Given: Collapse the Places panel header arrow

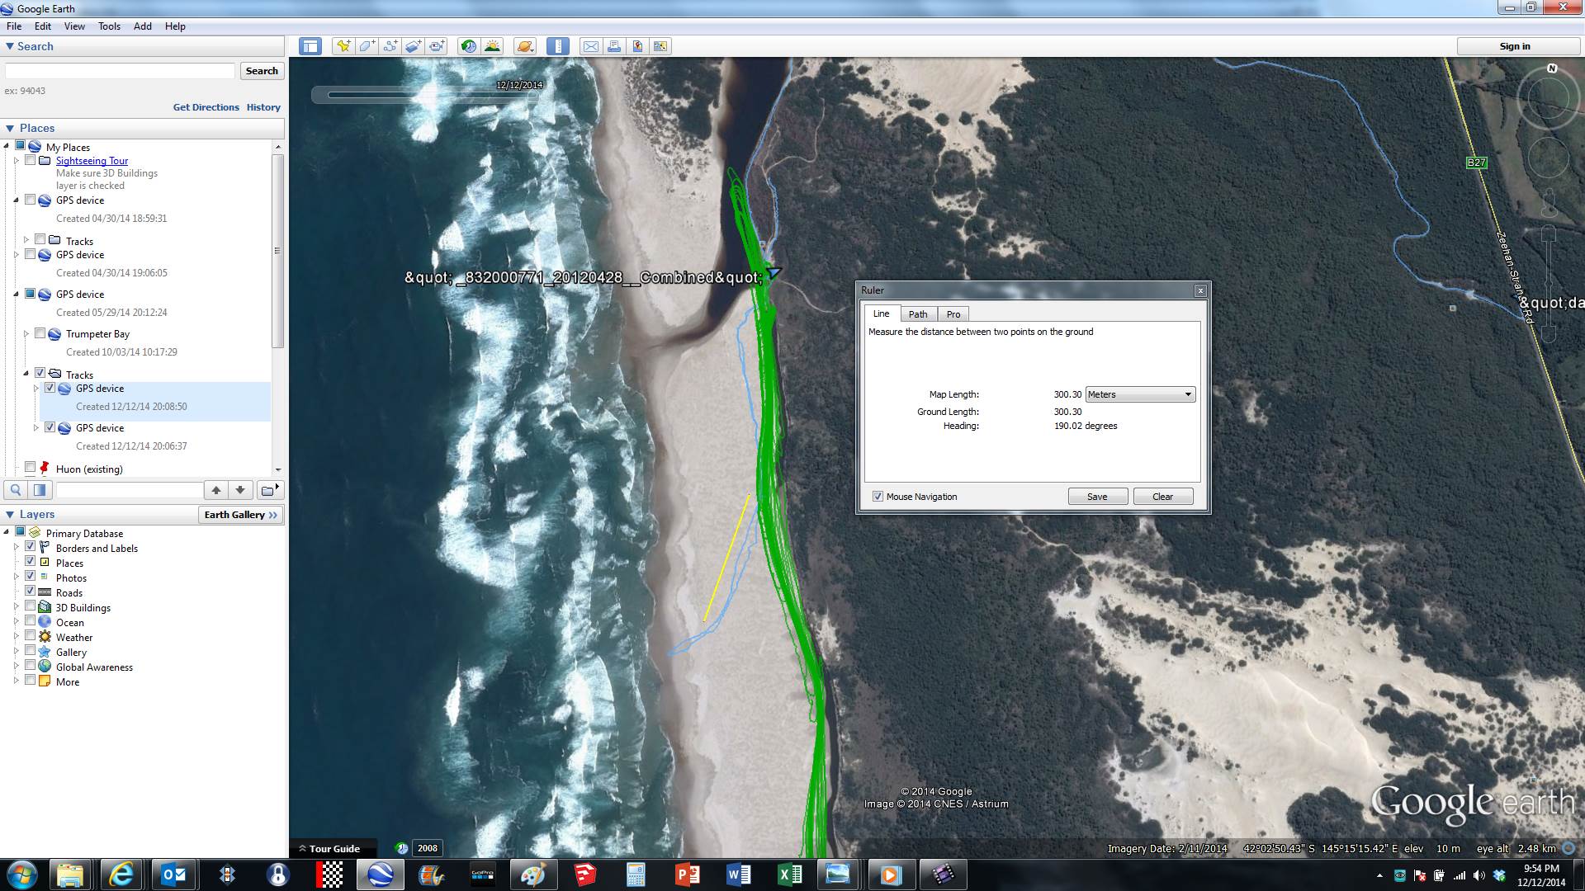Looking at the screenshot, I should [x=10, y=128].
